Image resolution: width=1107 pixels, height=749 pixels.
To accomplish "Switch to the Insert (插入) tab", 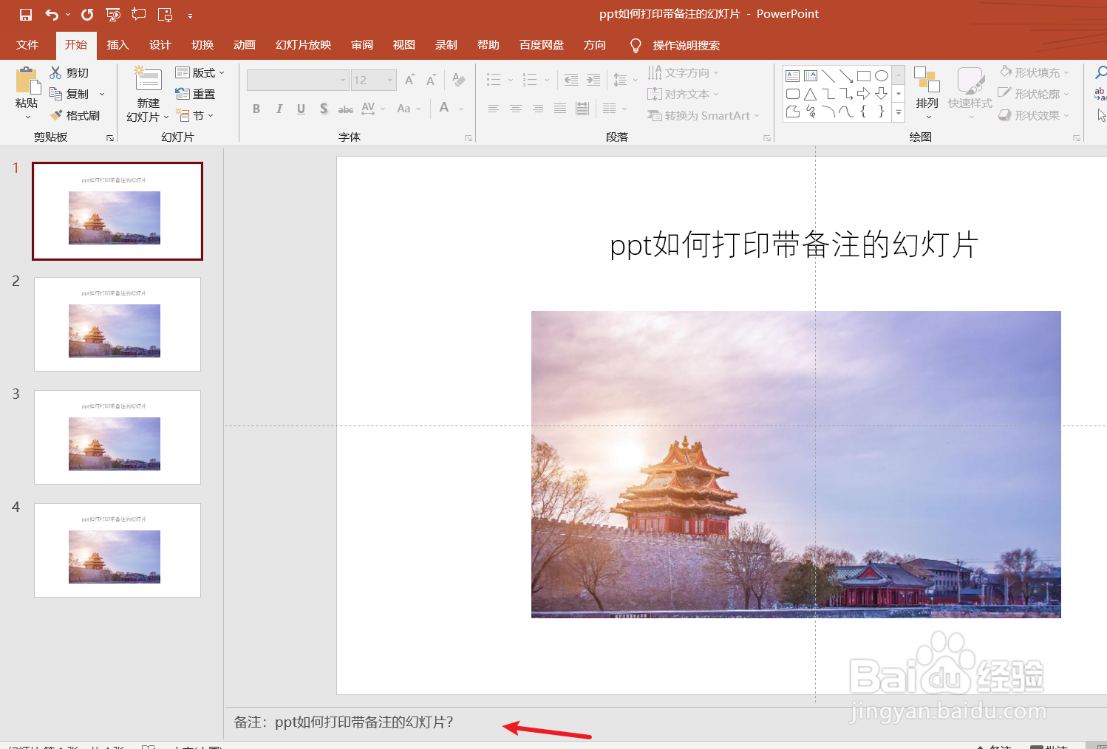I will click(x=118, y=45).
